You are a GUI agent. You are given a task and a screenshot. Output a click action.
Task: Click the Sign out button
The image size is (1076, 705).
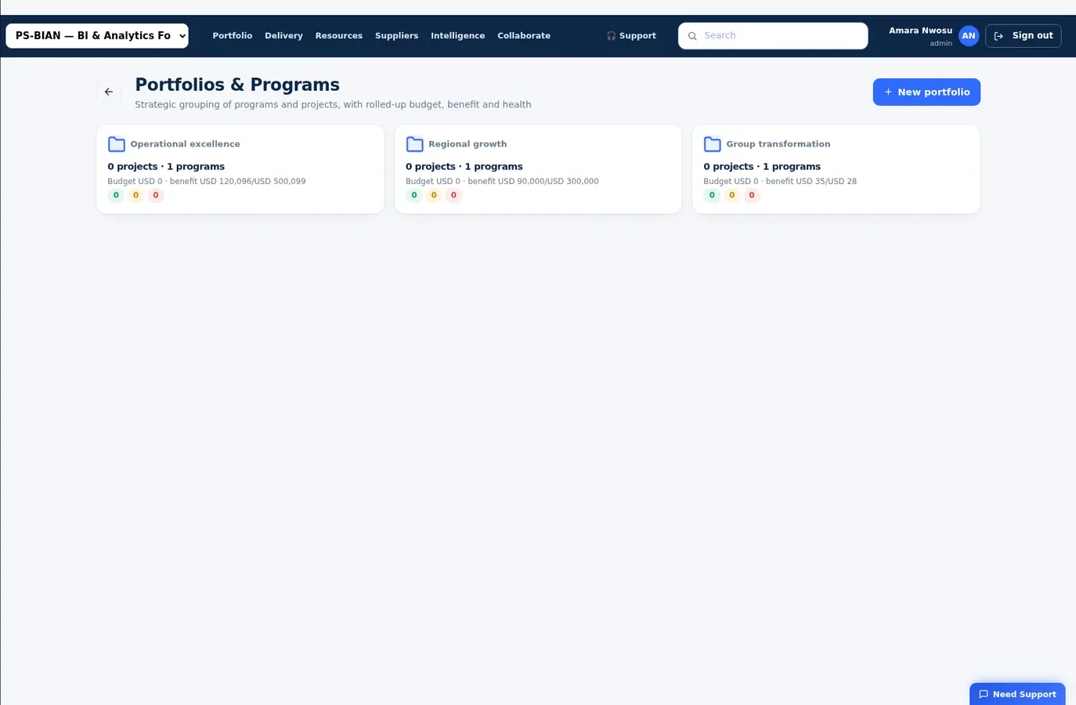[x=1024, y=36]
